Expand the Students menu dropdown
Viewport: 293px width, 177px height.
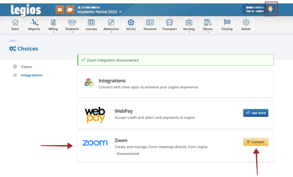pos(72,25)
